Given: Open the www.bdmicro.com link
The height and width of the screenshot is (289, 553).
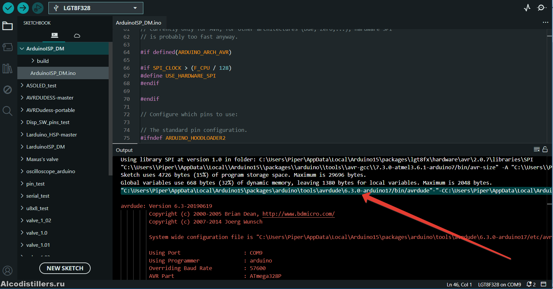Looking at the screenshot, I should (298, 214).
